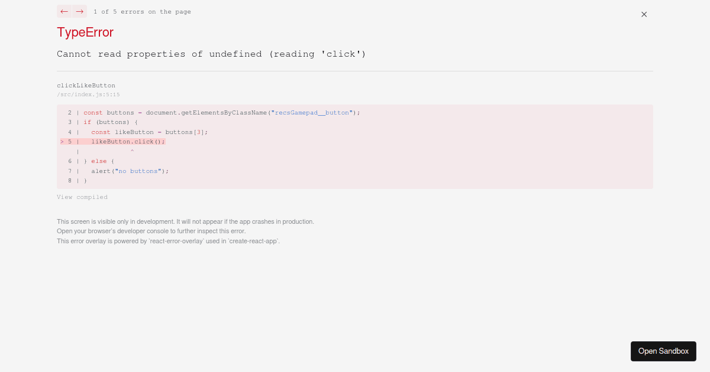Select the '1 of 5 errors' counter text

[x=142, y=11]
